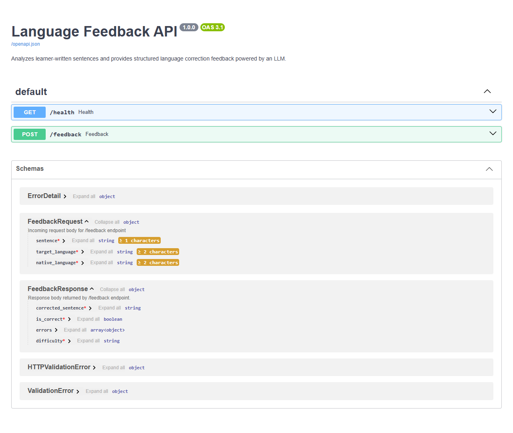513x433 pixels.
Task: Click the /health endpoint path
Action: coord(62,112)
